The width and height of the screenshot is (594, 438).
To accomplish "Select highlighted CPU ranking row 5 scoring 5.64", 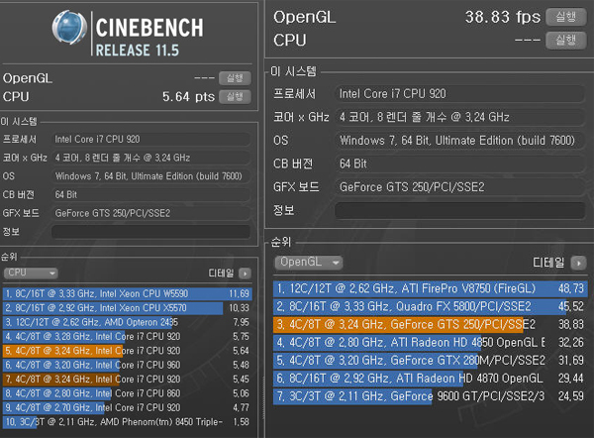I will point(128,351).
